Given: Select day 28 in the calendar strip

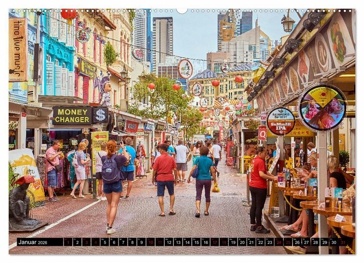Looking at the screenshot, I should [x=316, y=242].
